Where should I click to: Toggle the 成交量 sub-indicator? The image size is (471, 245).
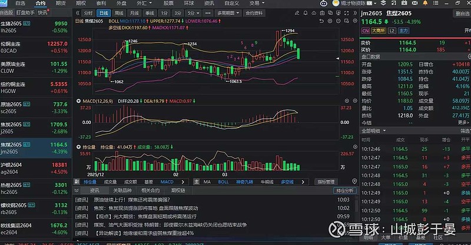tap(110, 182)
